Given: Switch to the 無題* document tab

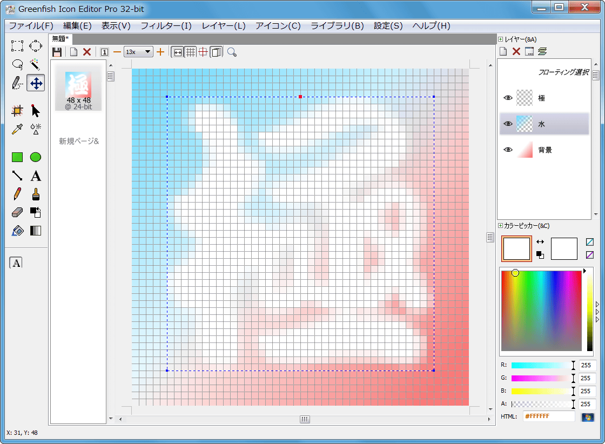Looking at the screenshot, I should pyautogui.click(x=60, y=38).
